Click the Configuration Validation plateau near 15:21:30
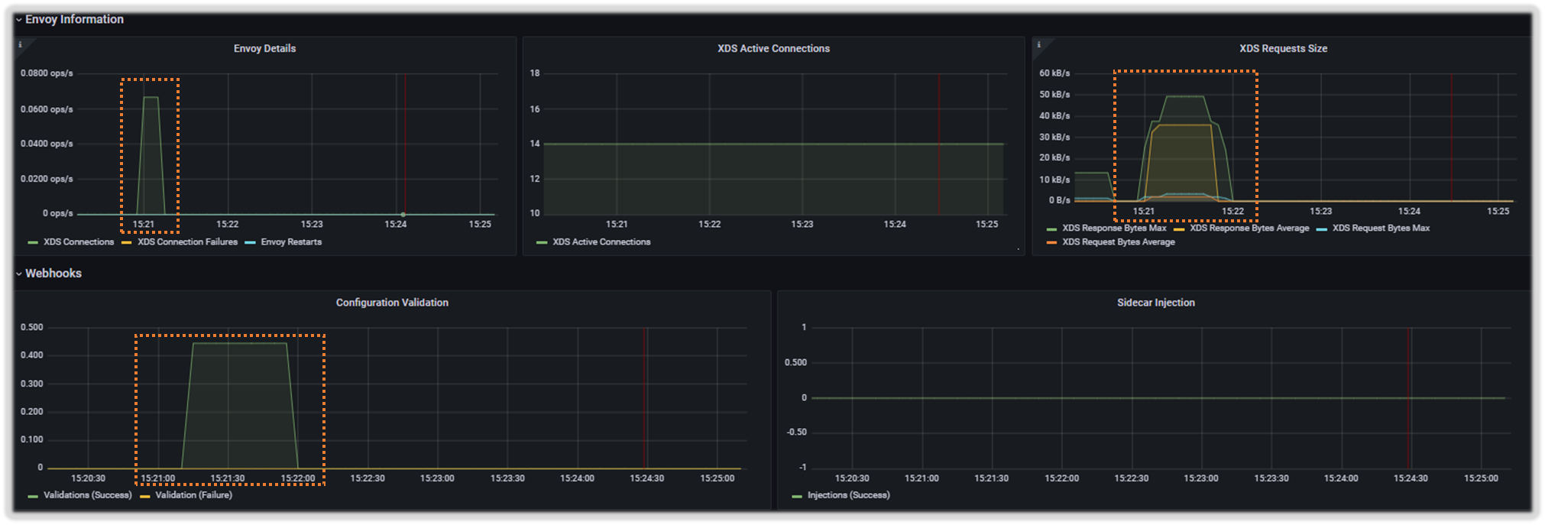Screen dimensions: 1545x525 (239, 344)
